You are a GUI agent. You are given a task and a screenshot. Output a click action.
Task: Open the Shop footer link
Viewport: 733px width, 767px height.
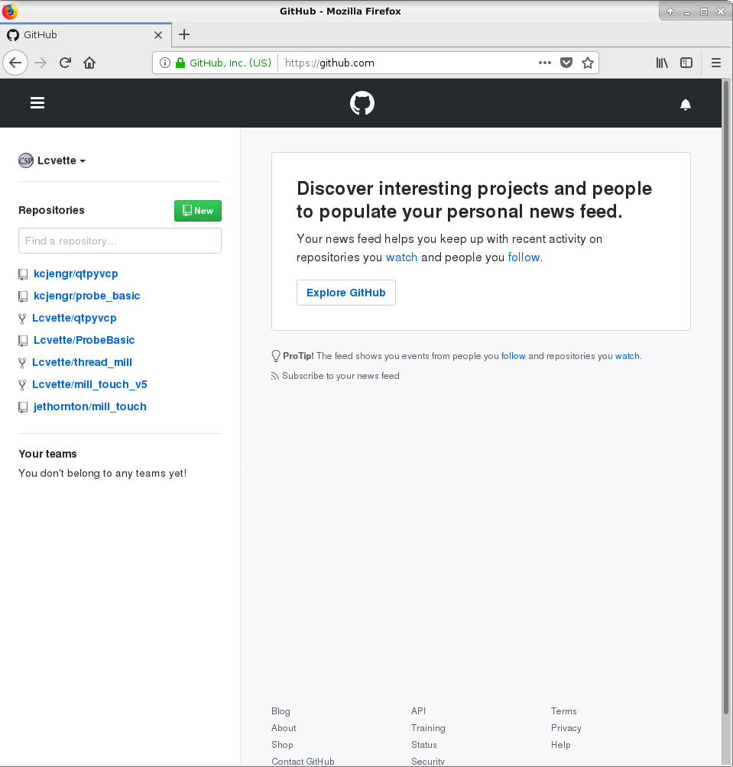[282, 745]
